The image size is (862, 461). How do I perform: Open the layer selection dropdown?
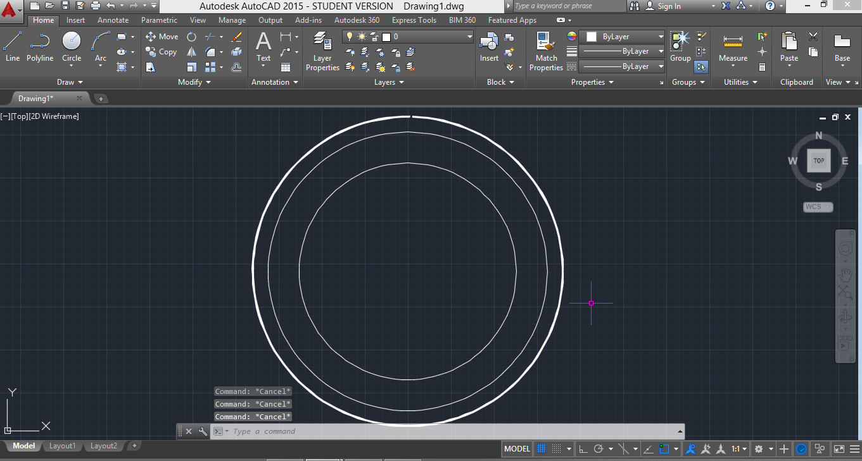point(469,37)
